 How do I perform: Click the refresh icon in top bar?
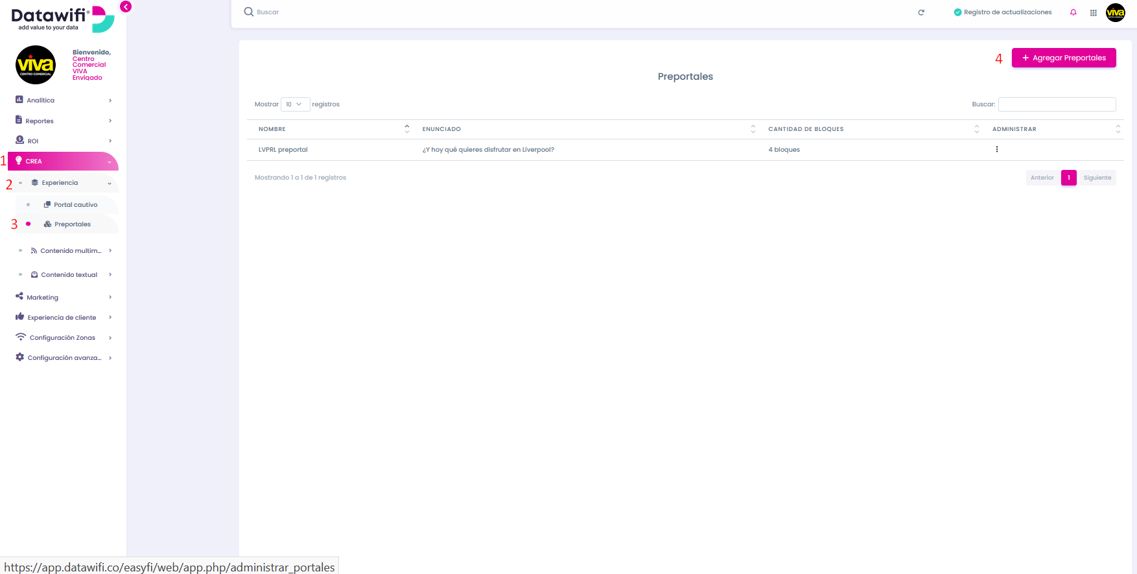tap(921, 12)
